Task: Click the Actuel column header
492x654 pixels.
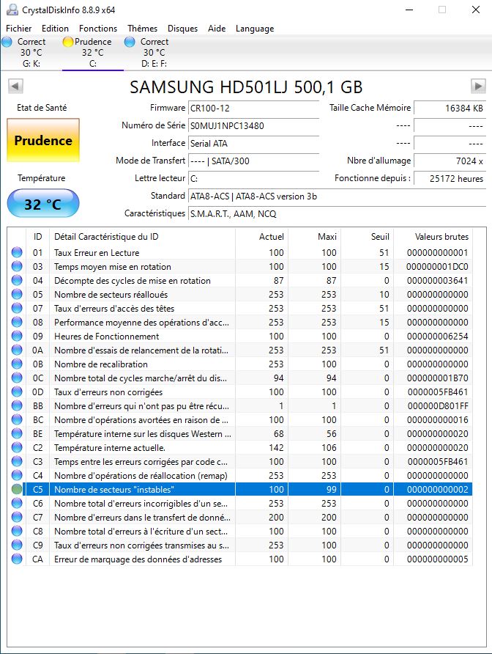Action: point(261,237)
